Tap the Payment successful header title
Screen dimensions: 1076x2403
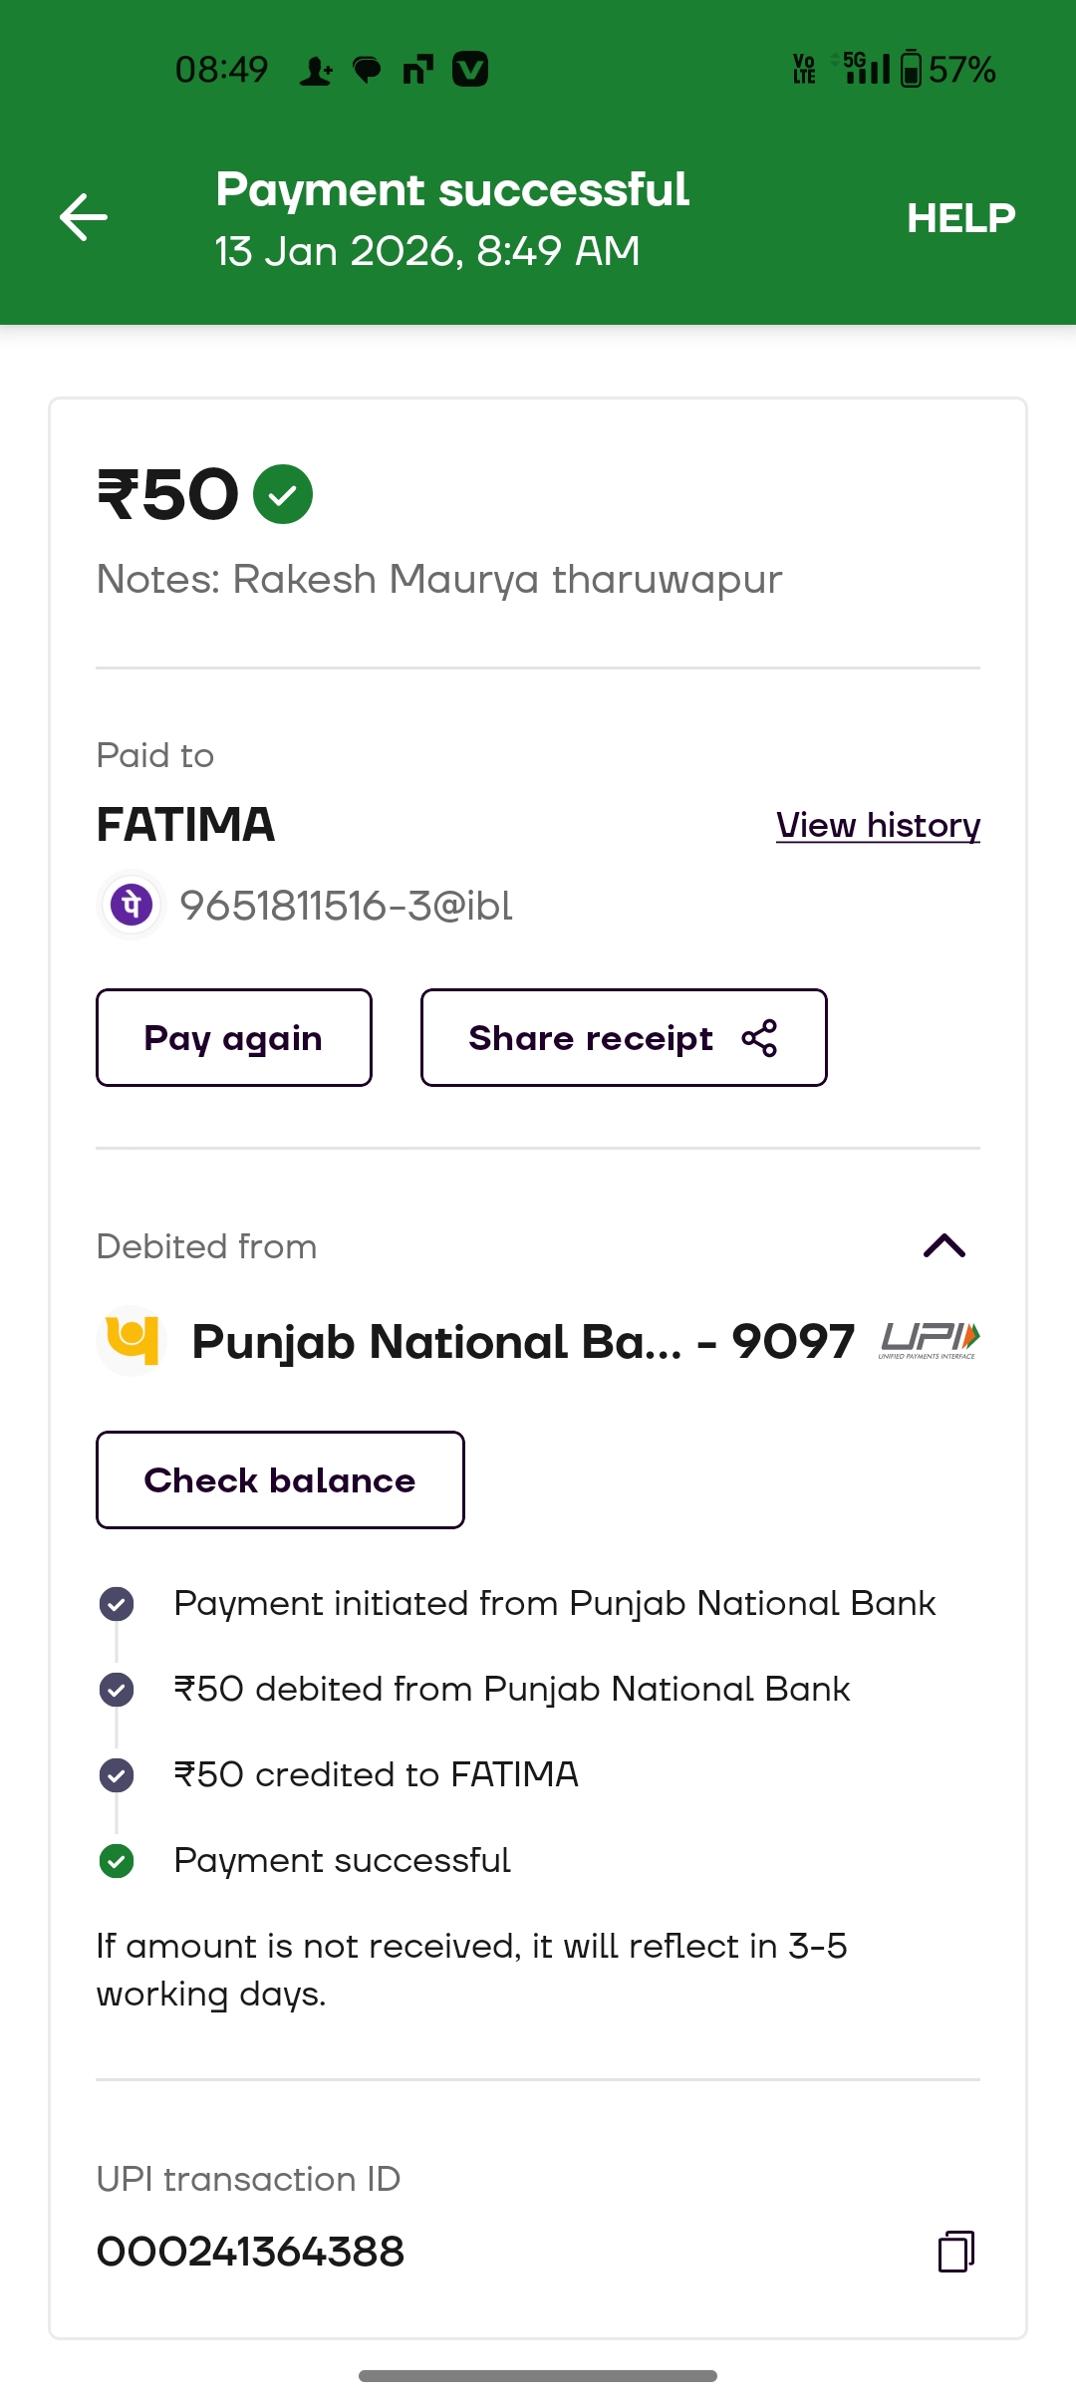452,190
